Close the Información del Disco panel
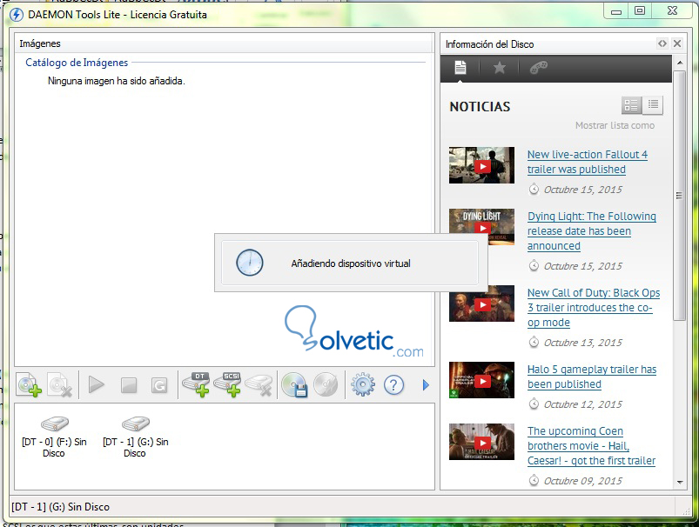The image size is (699, 527). (x=677, y=43)
